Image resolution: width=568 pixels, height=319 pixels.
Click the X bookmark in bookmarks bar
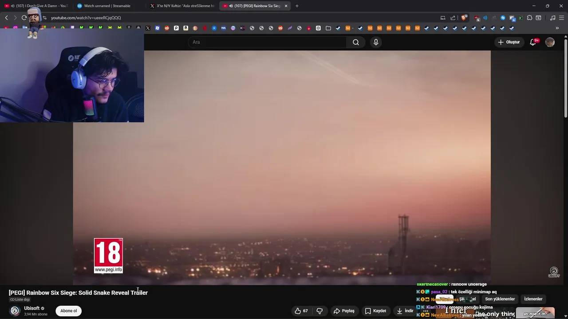pyautogui.click(x=148, y=28)
